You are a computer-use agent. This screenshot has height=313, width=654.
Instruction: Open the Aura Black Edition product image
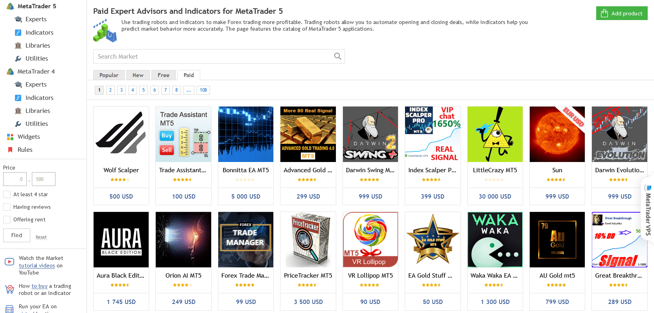[x=121, y=239]
